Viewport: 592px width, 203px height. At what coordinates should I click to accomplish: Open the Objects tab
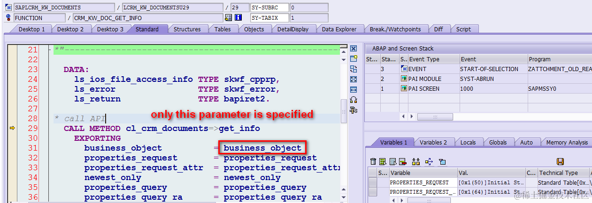[254, 29]
